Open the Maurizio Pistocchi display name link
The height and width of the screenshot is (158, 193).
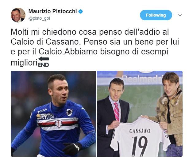click(52, 11)
